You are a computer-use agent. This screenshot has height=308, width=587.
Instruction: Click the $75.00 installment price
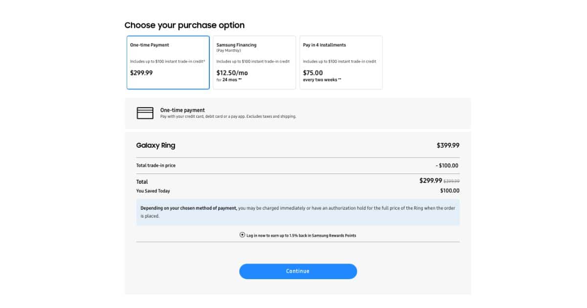pyautogui.click(x=313, y=73)
